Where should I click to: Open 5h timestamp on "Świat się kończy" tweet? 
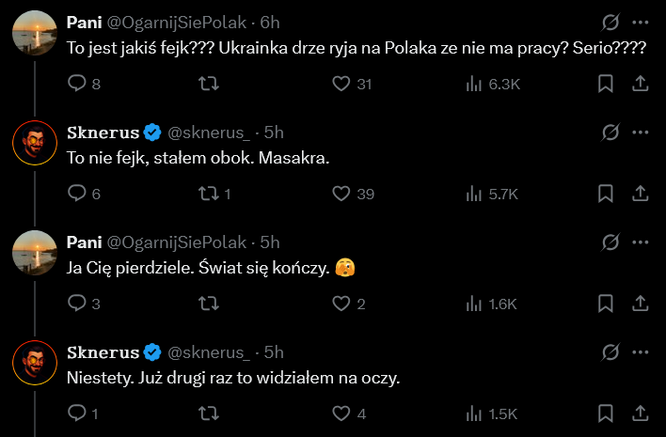[270, 242]
